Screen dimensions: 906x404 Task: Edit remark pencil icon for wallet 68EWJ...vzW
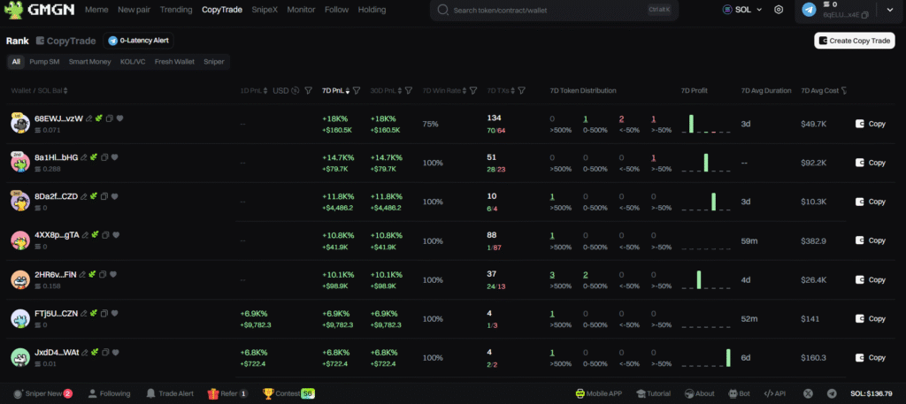click(x=89, y=118)
